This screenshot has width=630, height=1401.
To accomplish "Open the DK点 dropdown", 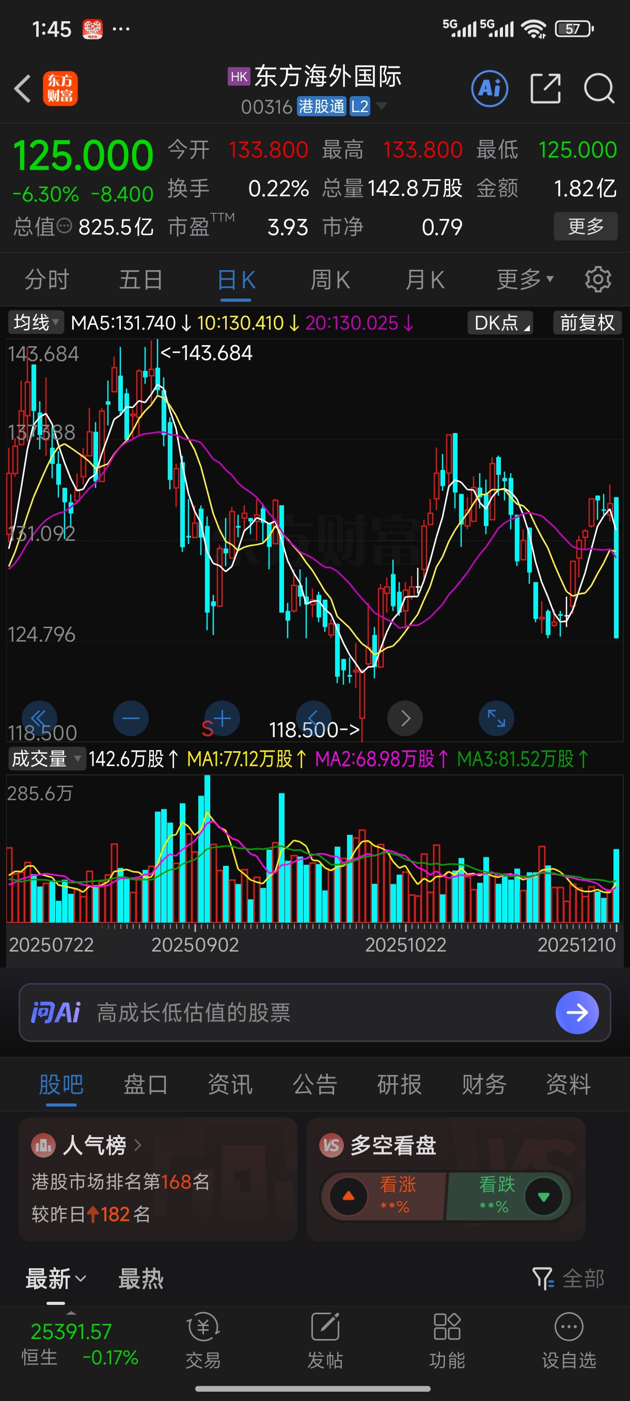I will click(500, 322).
